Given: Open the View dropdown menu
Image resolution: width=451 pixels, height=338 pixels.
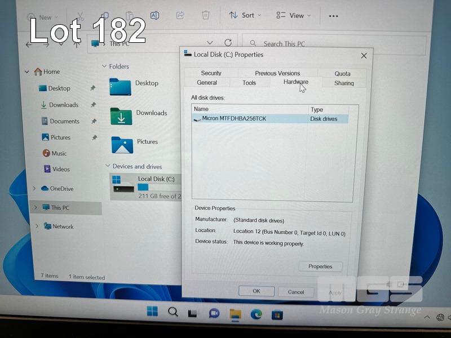Looking at the screenshot, I should point(294,15).
